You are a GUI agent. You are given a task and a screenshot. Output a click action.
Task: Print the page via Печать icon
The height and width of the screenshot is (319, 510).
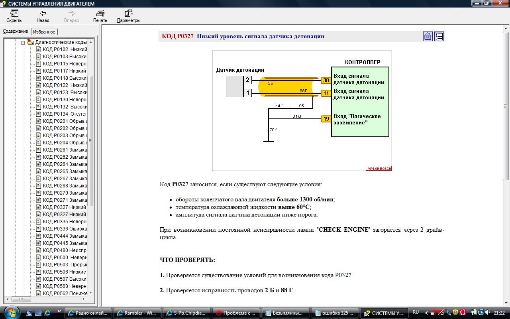tap(100, 16)
